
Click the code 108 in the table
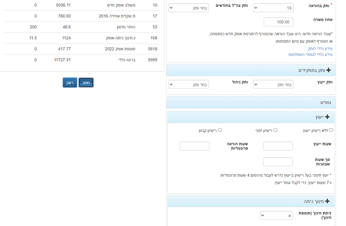(x=154, y=38)
